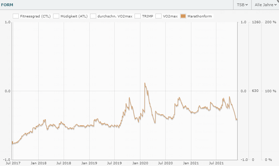Click the chevron arrow next to TSB
279x166 pixels.
(246, 5)
